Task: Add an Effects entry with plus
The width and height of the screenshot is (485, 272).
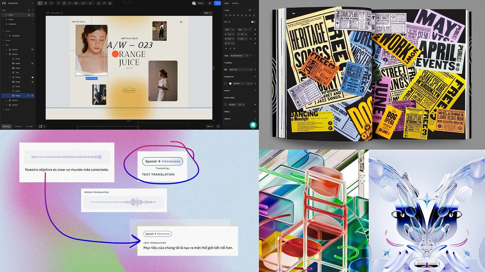Action: tap(255, 112)
